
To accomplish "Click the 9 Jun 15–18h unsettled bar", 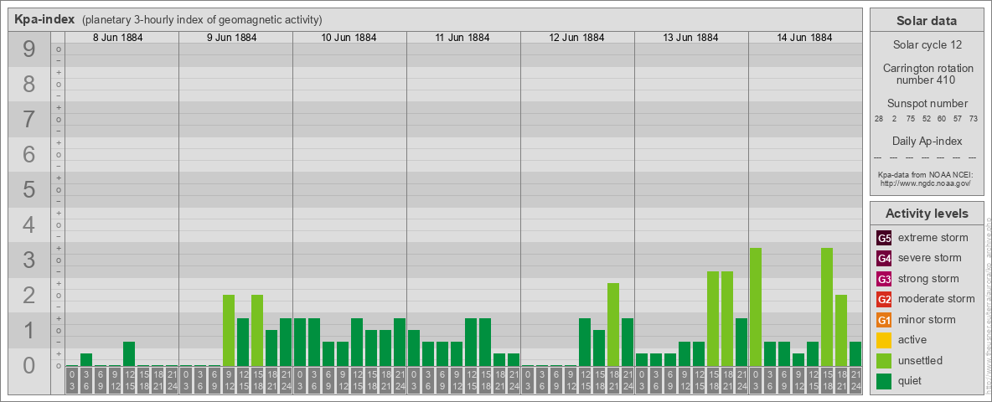I will pyautogui.click(x=257, y=331).
